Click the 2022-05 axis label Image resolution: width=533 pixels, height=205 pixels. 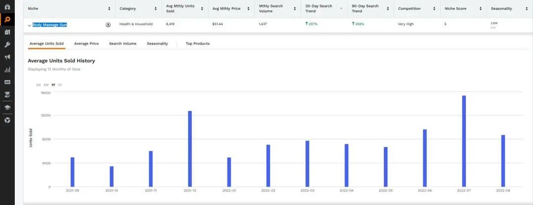point(385,191)
